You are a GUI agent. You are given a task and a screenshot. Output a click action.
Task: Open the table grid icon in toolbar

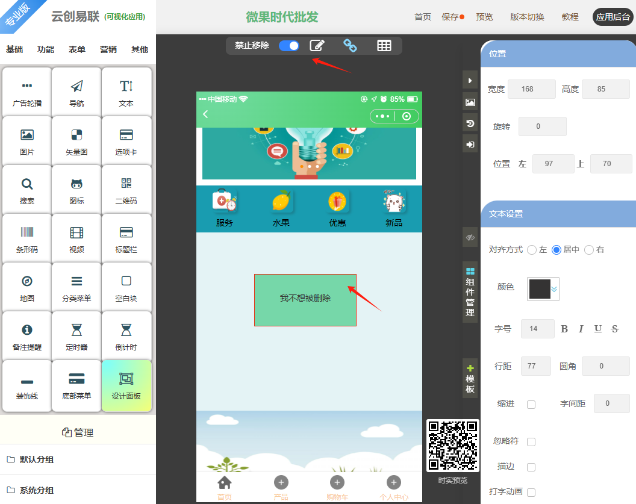point(384,45)
